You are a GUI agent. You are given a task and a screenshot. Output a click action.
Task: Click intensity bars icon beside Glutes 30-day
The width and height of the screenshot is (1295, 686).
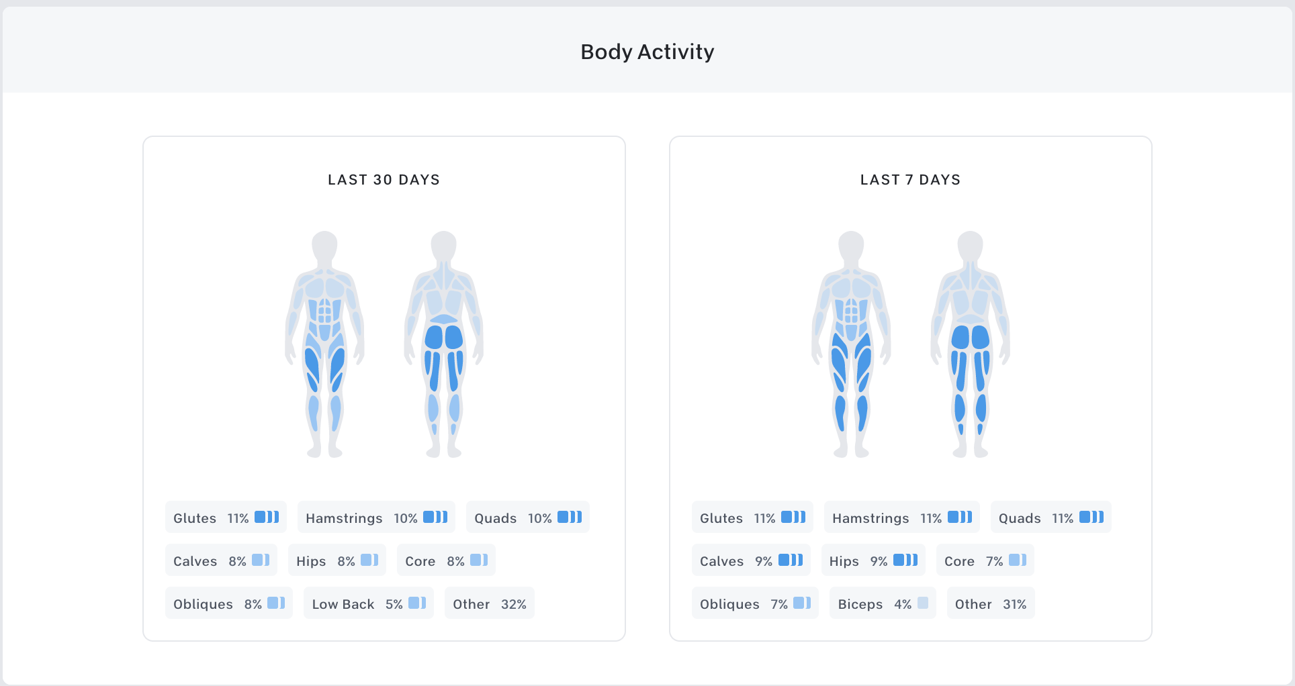(x=267, y=517)
